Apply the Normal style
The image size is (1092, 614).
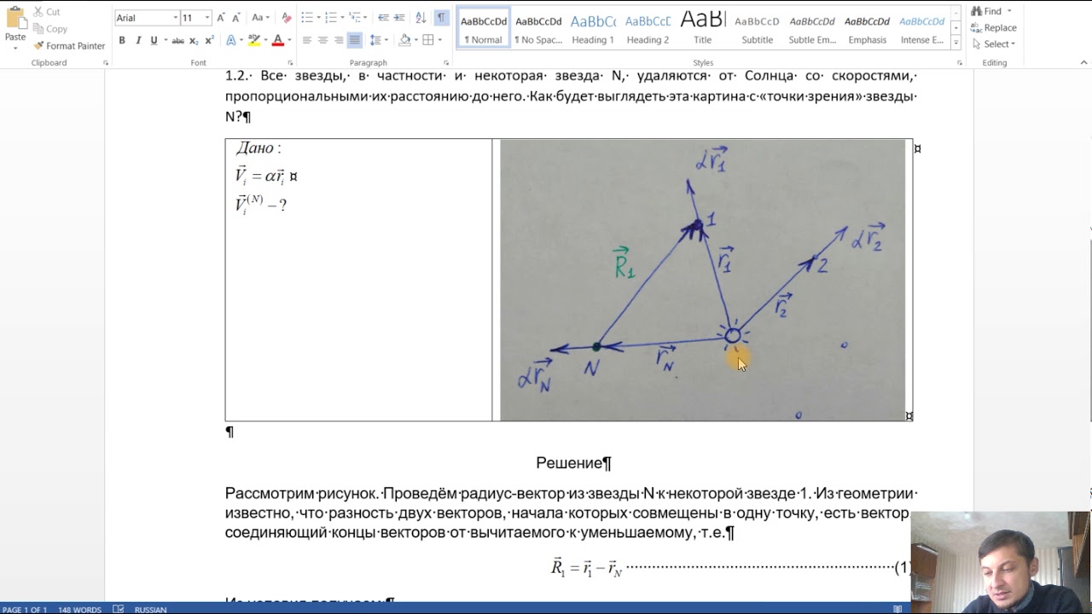484,28
